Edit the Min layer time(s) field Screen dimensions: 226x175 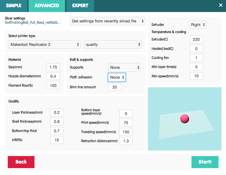[x=196, y=67]
